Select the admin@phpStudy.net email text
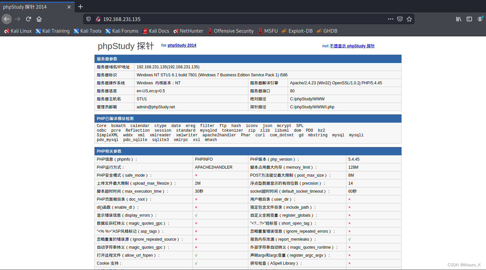 tap(156, 107)
